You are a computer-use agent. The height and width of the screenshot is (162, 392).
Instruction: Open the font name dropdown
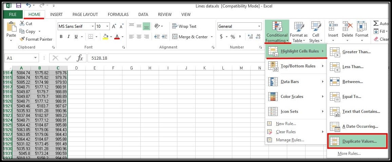[x=93, y=26]
